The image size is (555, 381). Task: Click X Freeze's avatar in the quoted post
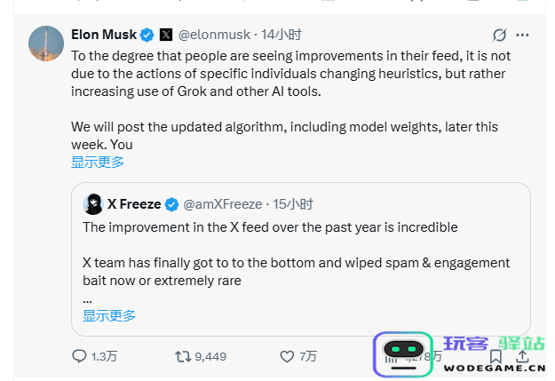tap(92, 204)
